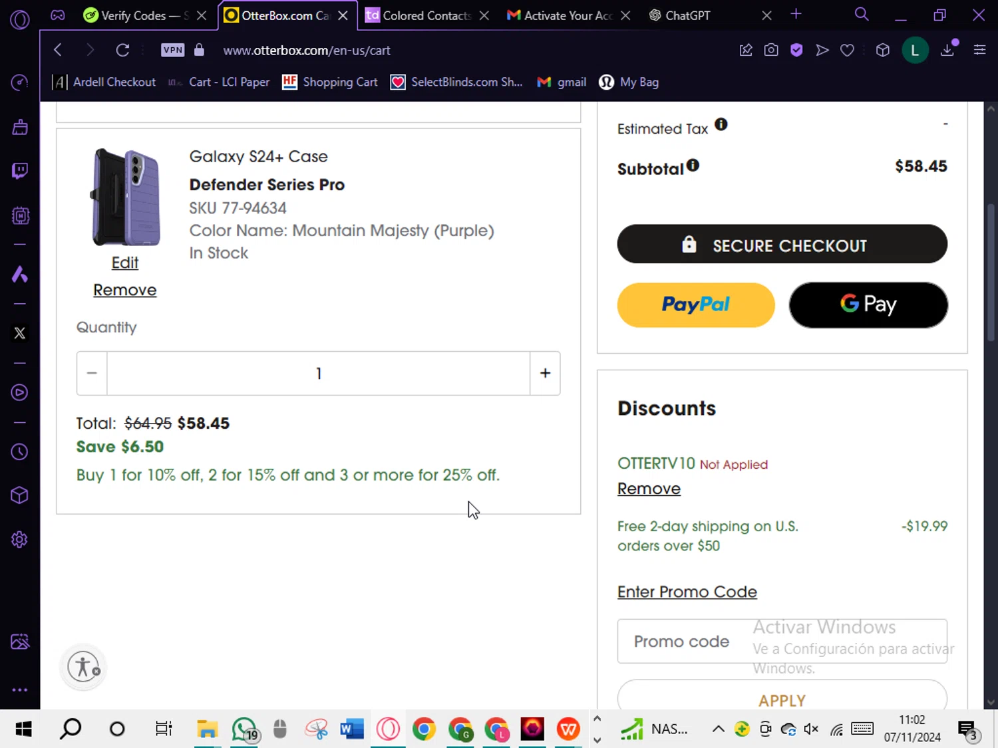Open the sidebar player icon
998x748 pixels.
point(20,392)
